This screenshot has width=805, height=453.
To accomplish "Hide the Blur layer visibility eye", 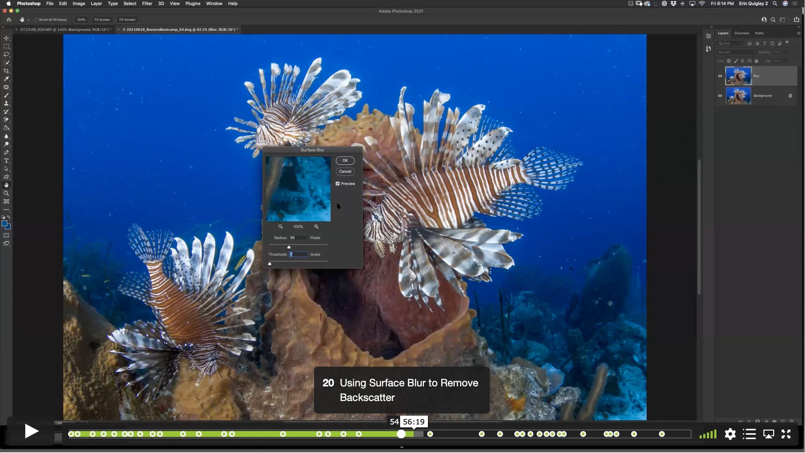I will 720,76.
